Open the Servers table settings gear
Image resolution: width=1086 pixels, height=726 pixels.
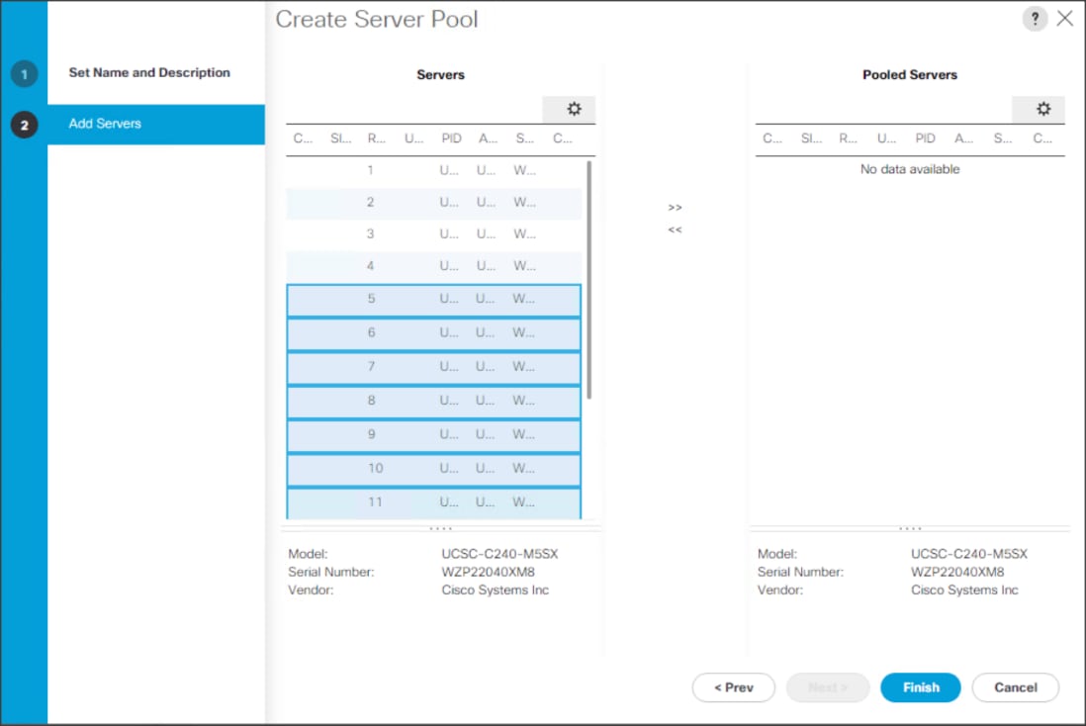pyautogui.click(x=572, y=109)
